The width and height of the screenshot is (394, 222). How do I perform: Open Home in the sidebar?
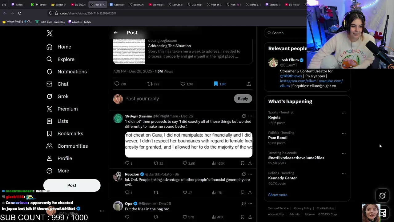click(x=59, y=47)
